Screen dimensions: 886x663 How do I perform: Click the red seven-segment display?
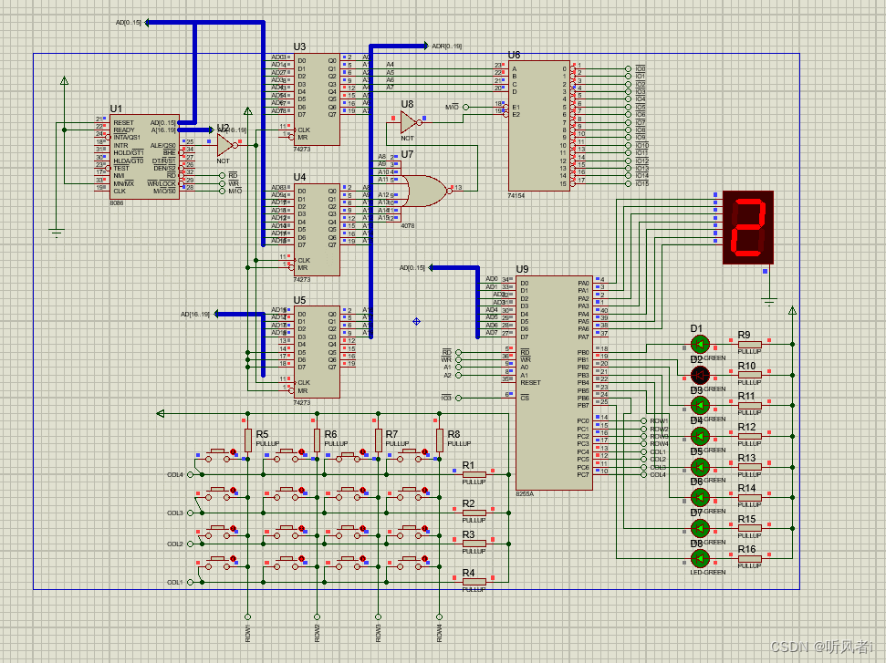[x=748, y=228]
